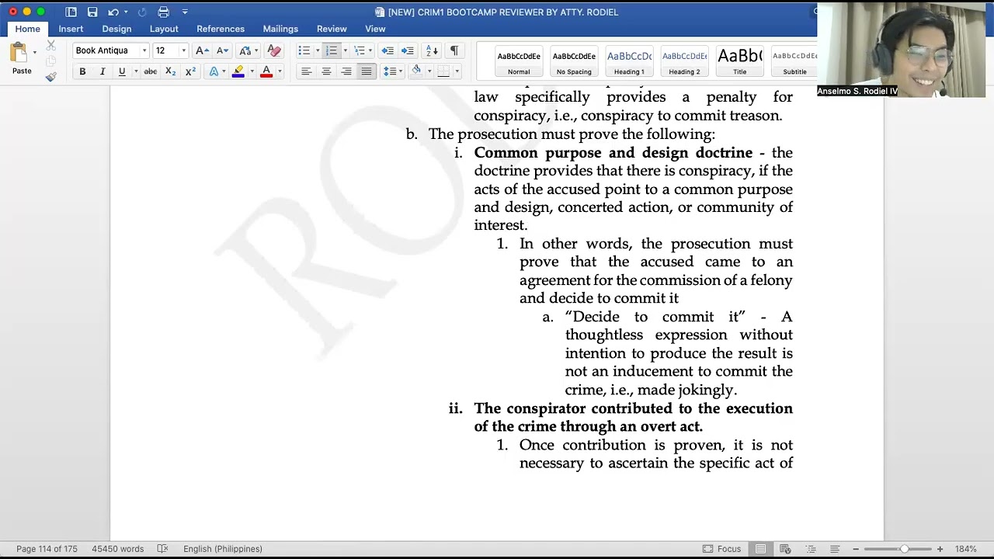The image size is (994, 559).
Task: Switch to Draft view icon
Action: (x=835, y=549)
